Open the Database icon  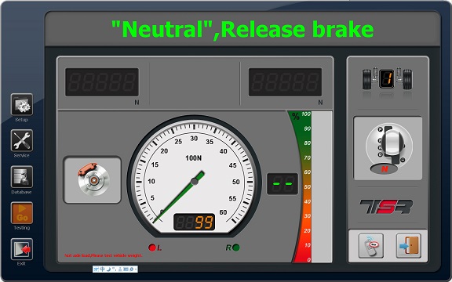click(22, 177)
